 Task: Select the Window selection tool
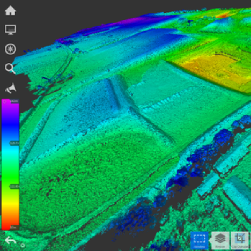click(x=199, y=241)
